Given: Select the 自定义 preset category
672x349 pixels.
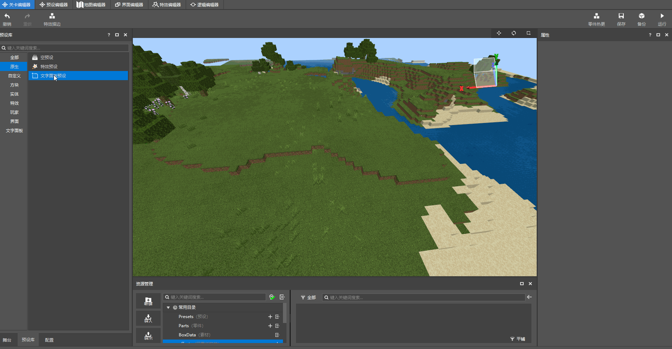Looking at the screenshot, I should (14, 76).
